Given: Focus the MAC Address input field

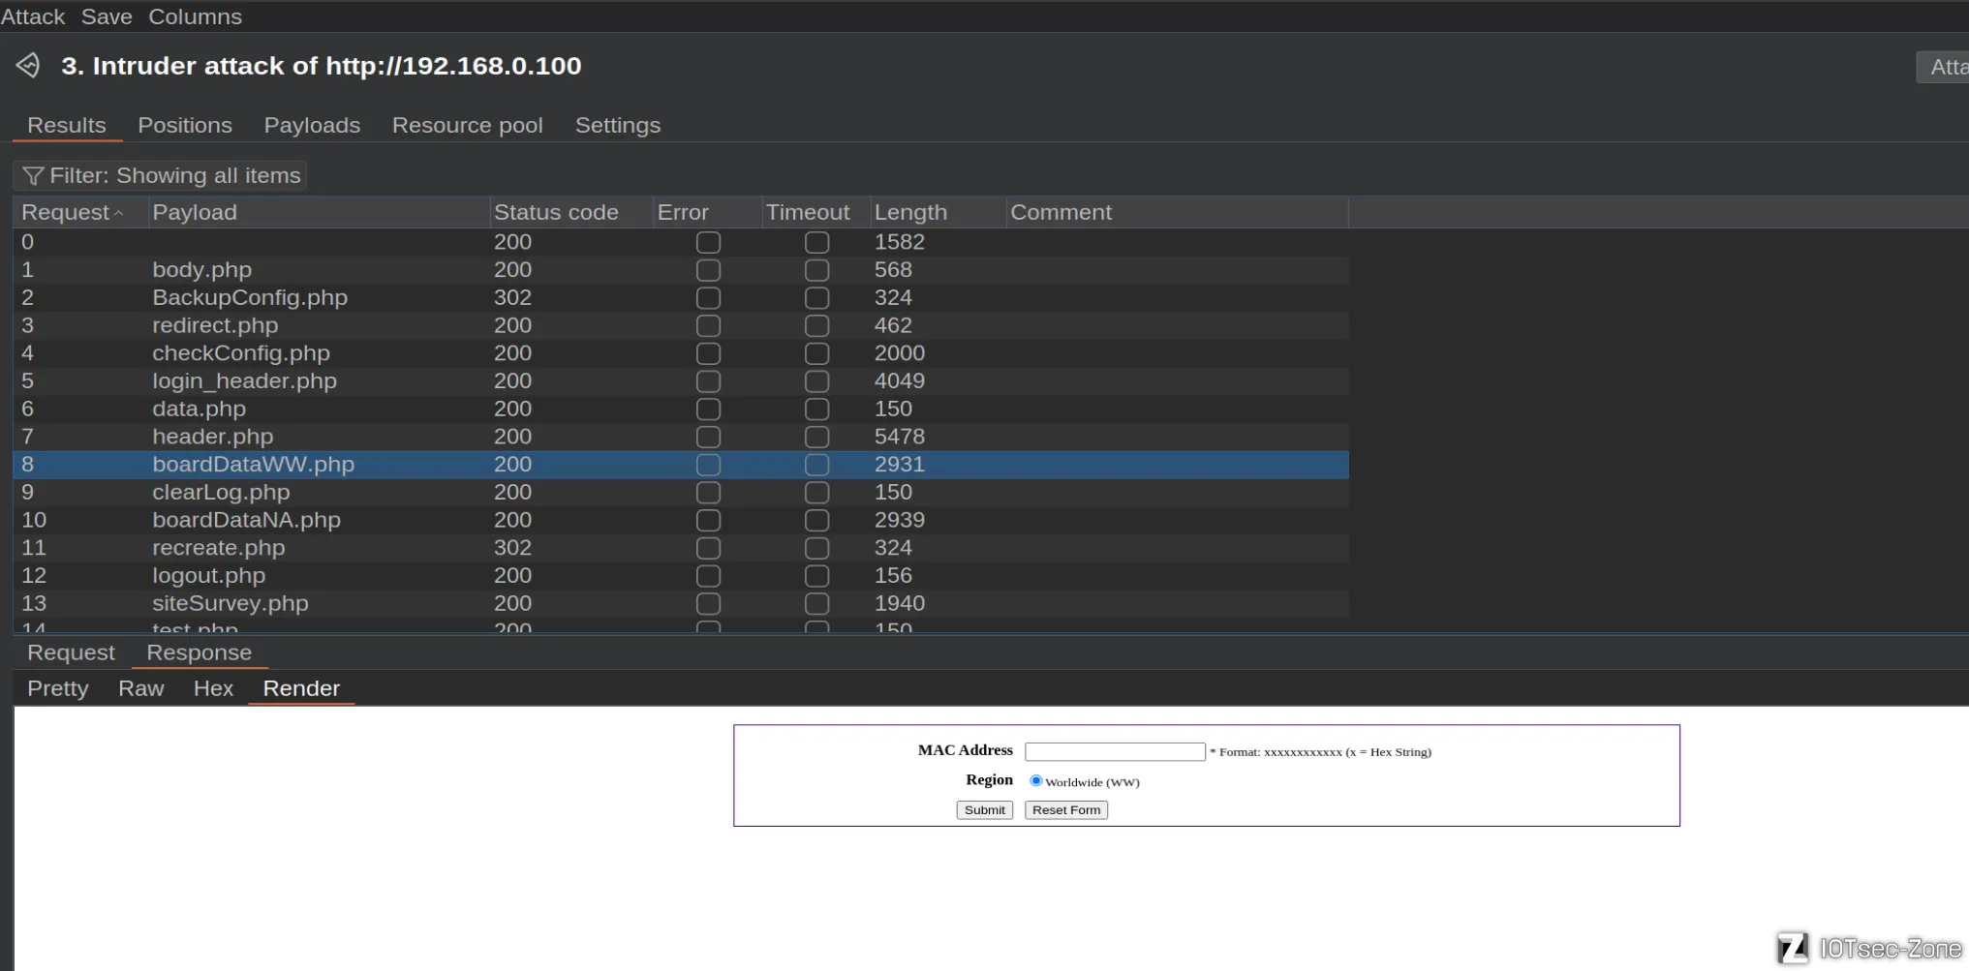Looking at the screenshot, I should click(1115, 752).
